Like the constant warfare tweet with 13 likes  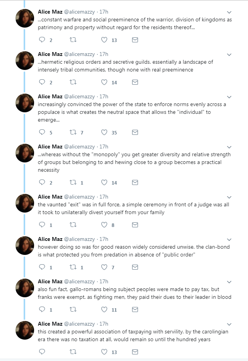click(x=104, y=40)
